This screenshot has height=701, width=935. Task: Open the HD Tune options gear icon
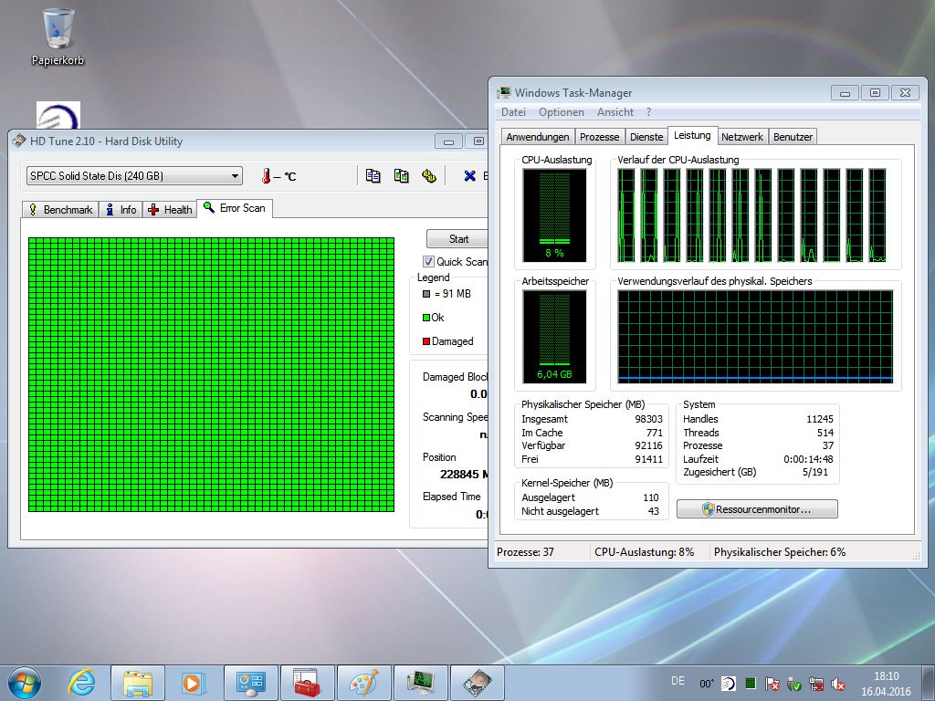429,176
